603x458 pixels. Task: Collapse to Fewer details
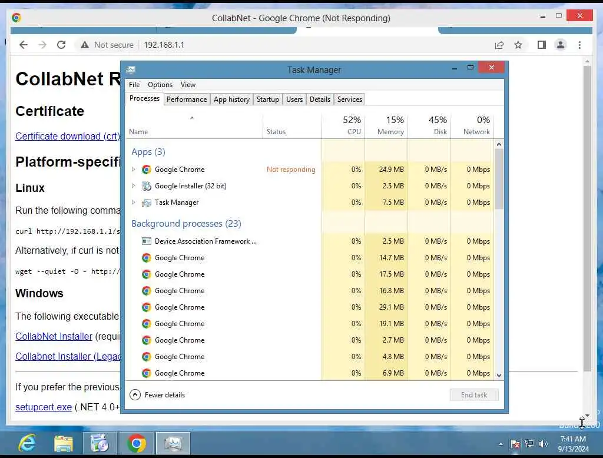point(157,395)
